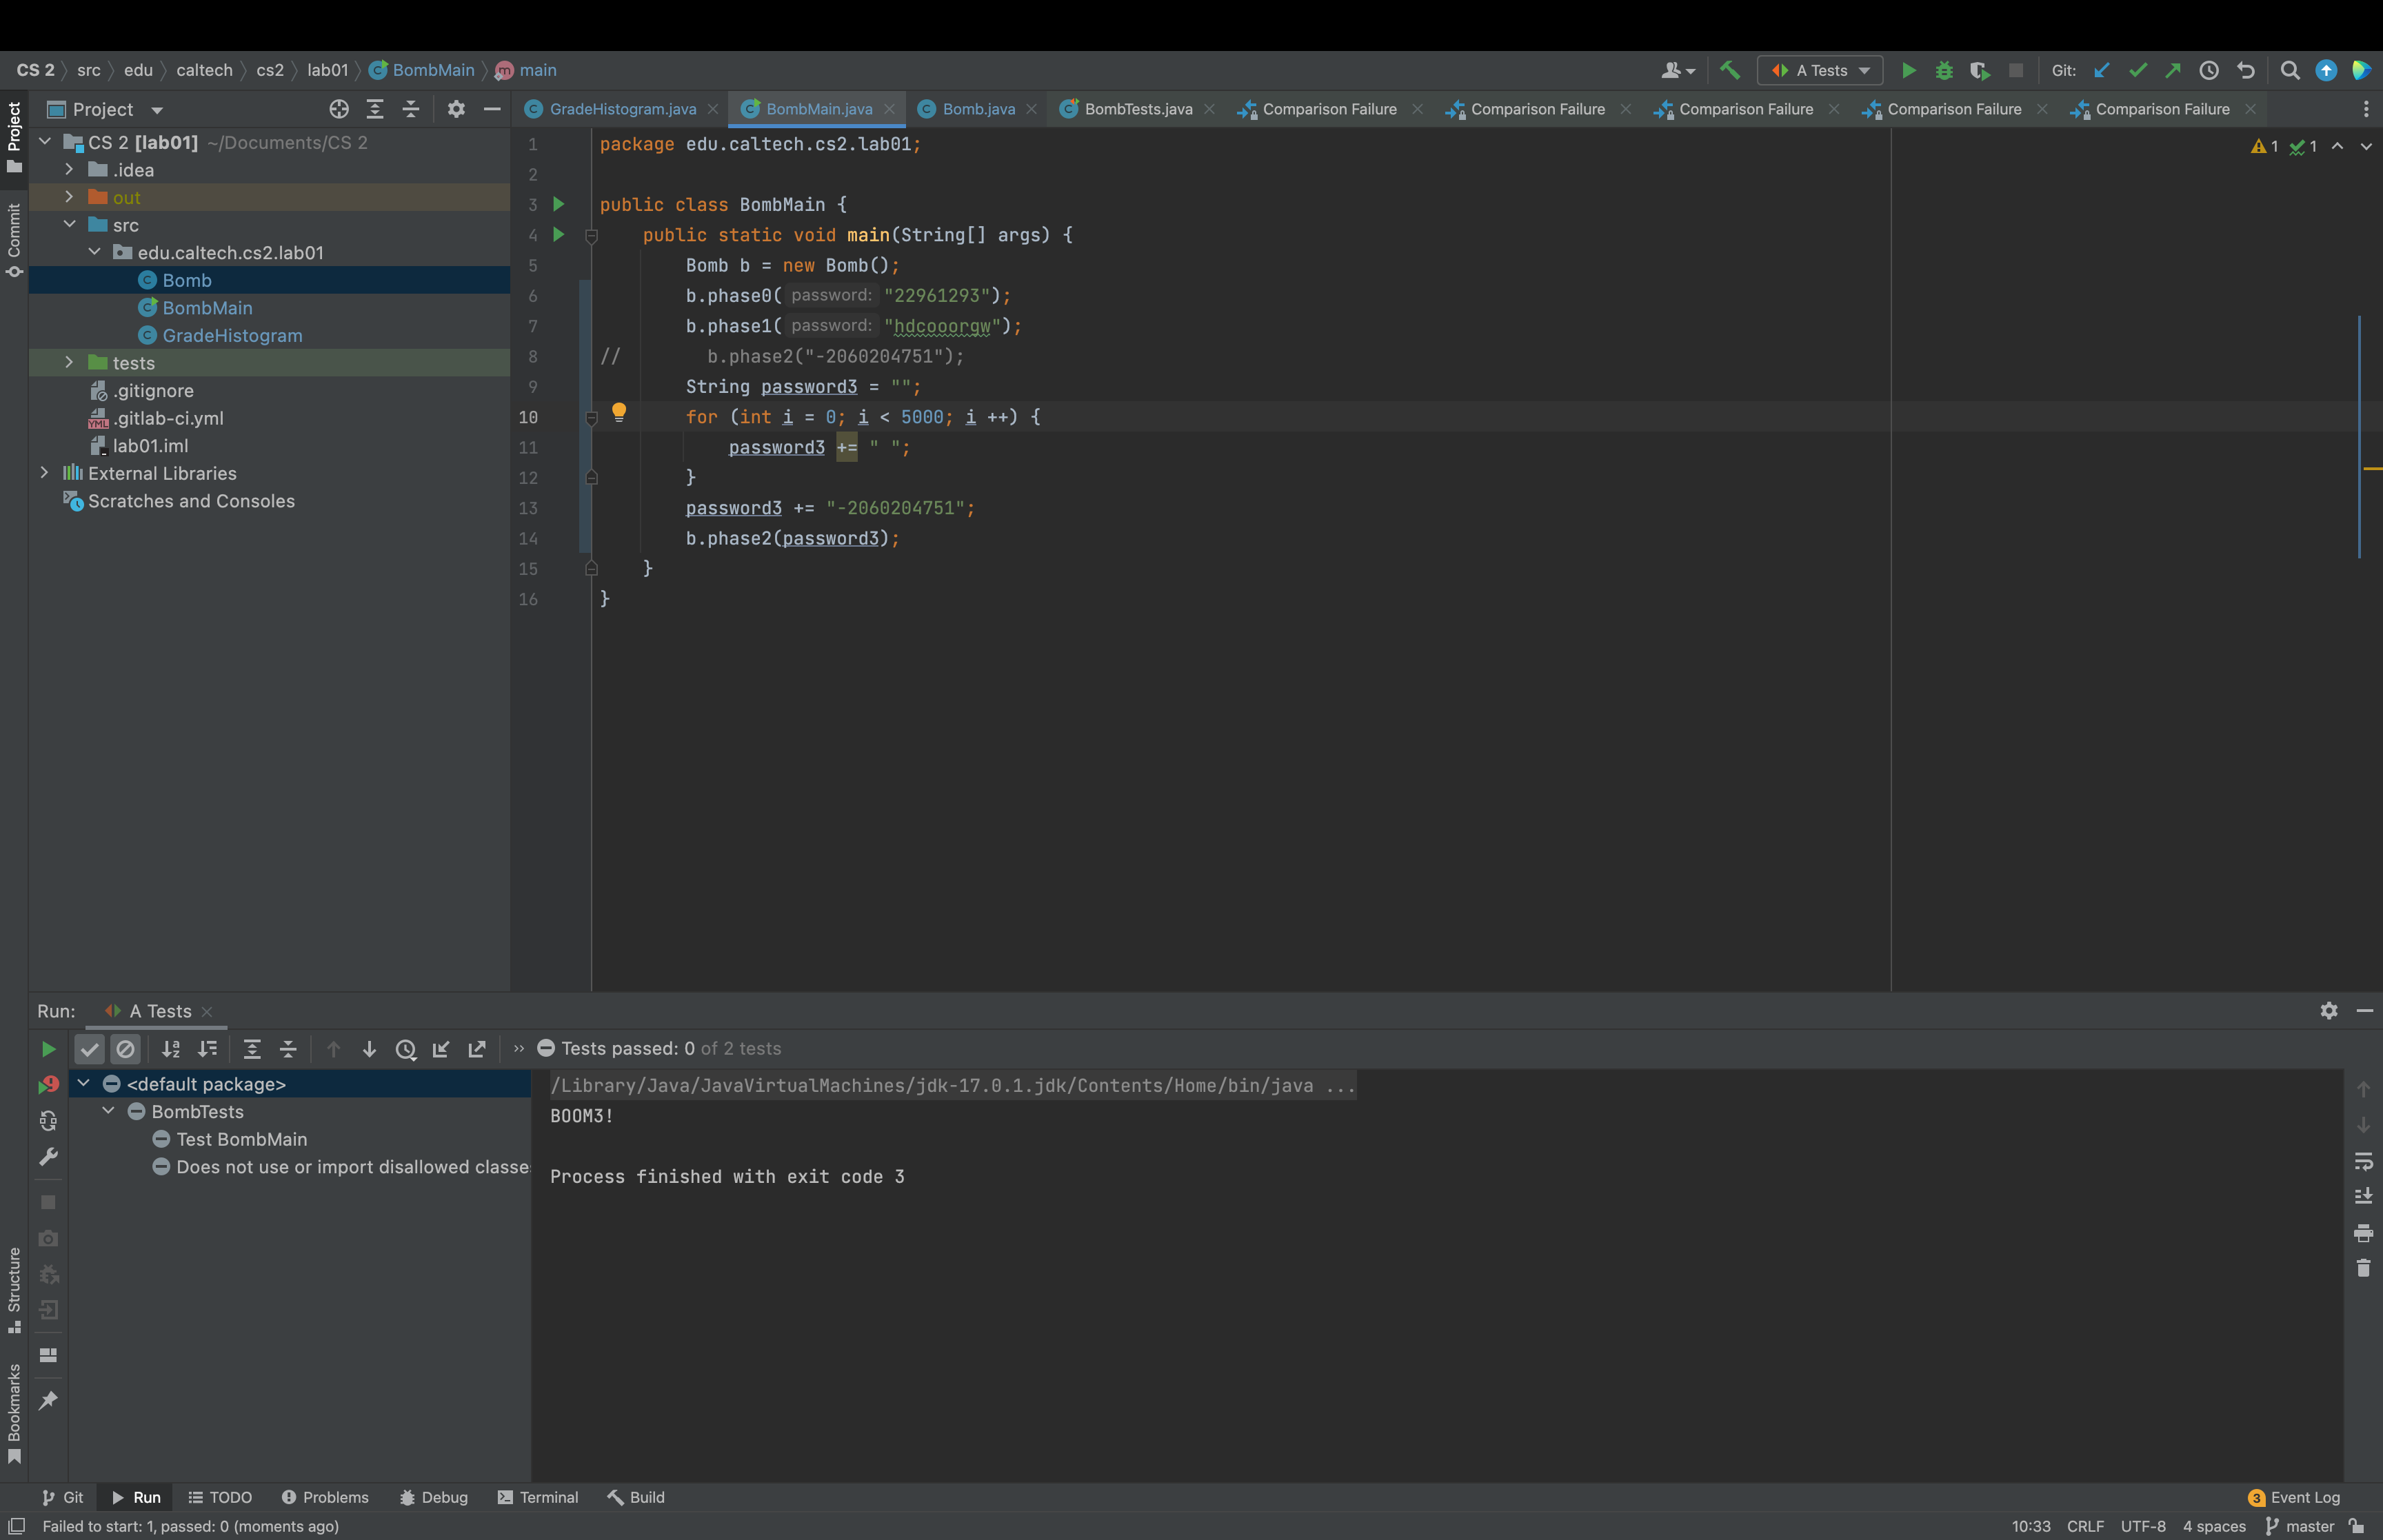2383x1540 pixels.
Task: Toggle Show Ignored tests button
Action: pos(126,1049)
